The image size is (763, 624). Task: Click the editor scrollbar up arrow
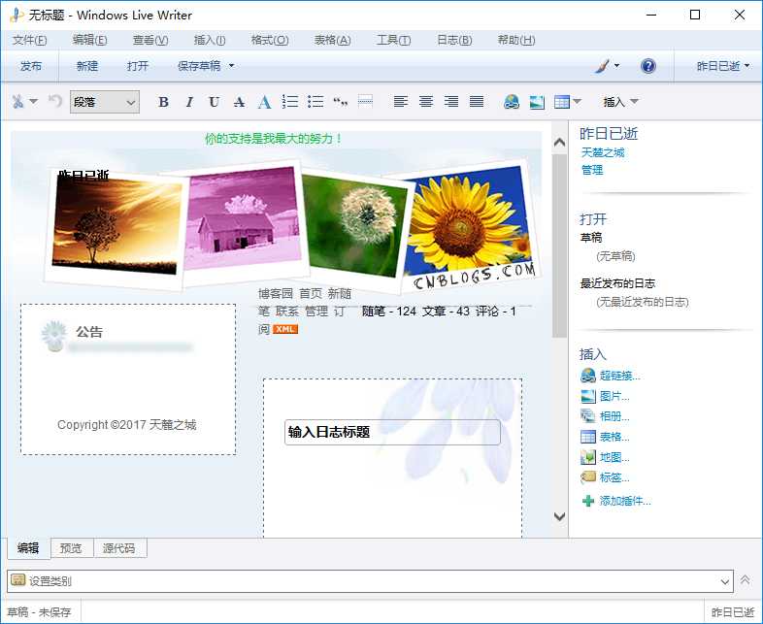pos(559,143)
